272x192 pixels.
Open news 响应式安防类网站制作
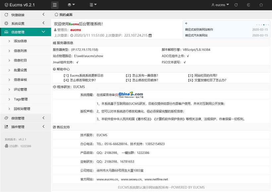coord(199,30)
